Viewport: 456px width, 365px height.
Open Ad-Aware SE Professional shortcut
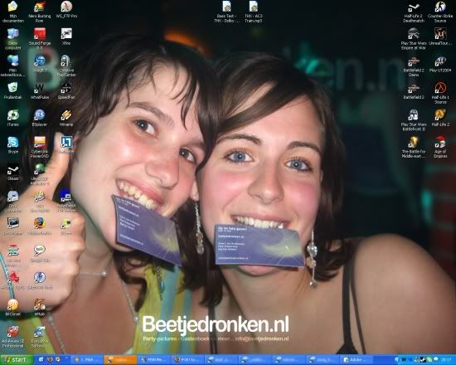[12, 337]
